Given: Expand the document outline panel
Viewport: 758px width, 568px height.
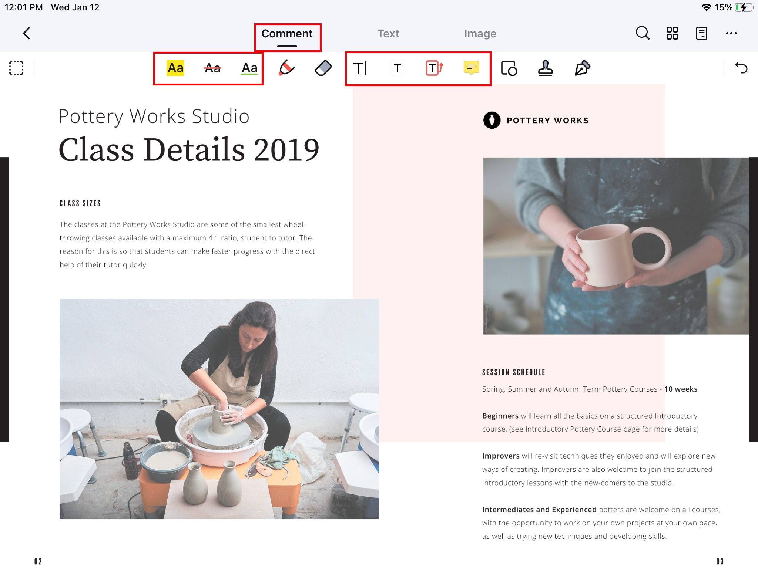Looking at the screenshot, I should tap(701, 33).
